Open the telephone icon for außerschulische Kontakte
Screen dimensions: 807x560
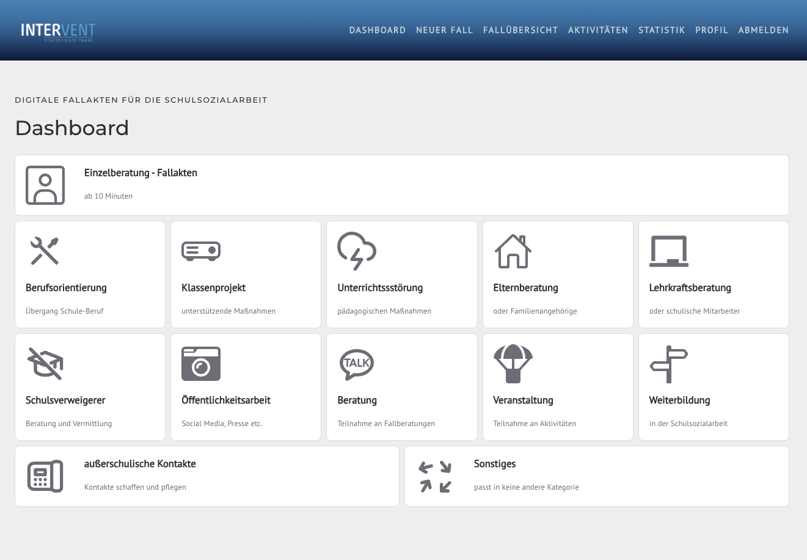pyautogui.click(x=45, y=476)
